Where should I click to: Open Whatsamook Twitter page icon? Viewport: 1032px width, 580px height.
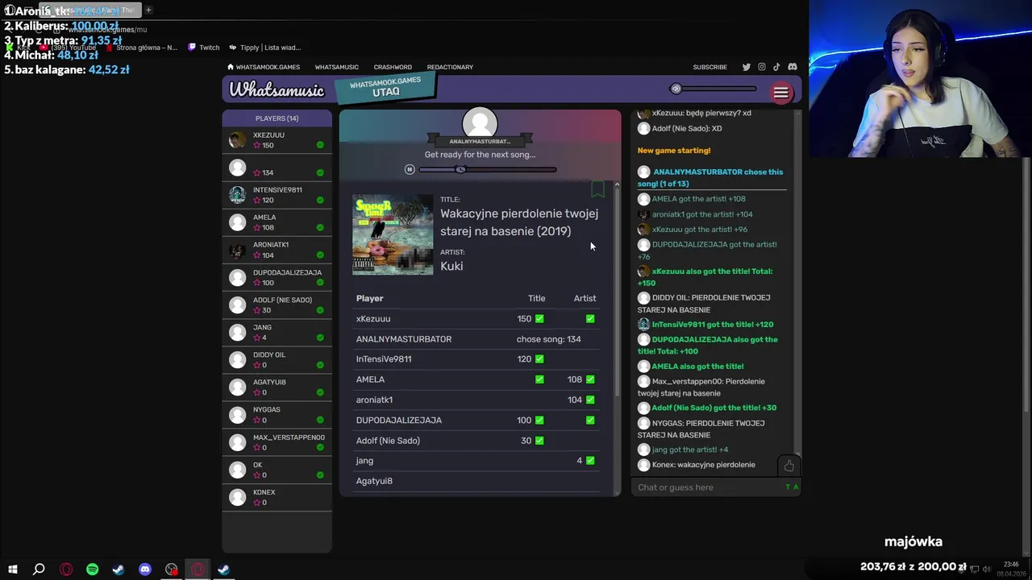pyautogui.click(x=746, y=67)
